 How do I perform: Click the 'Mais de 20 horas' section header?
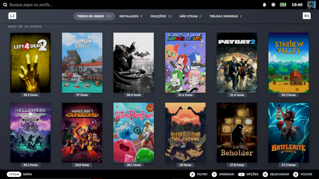[25, 26]
